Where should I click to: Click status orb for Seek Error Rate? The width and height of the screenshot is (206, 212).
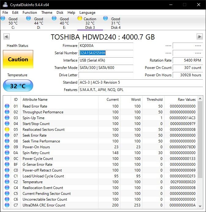7,135
